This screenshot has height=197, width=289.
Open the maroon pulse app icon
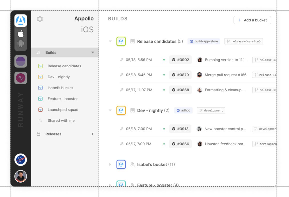[x=21, y=78]
